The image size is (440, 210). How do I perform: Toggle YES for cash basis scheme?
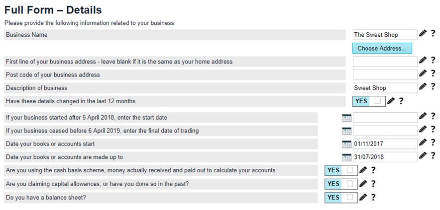coord(341,170)
